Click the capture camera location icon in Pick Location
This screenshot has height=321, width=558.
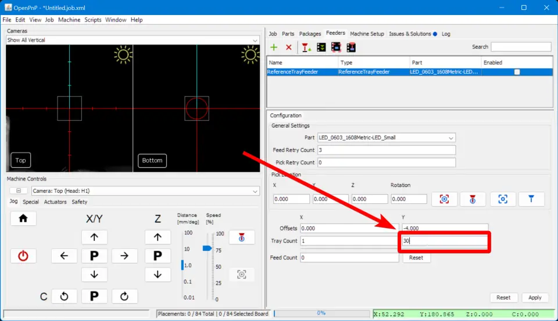(x=445, y=199)
